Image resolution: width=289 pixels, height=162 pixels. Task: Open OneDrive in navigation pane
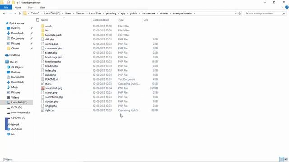[x=14, y=55]
